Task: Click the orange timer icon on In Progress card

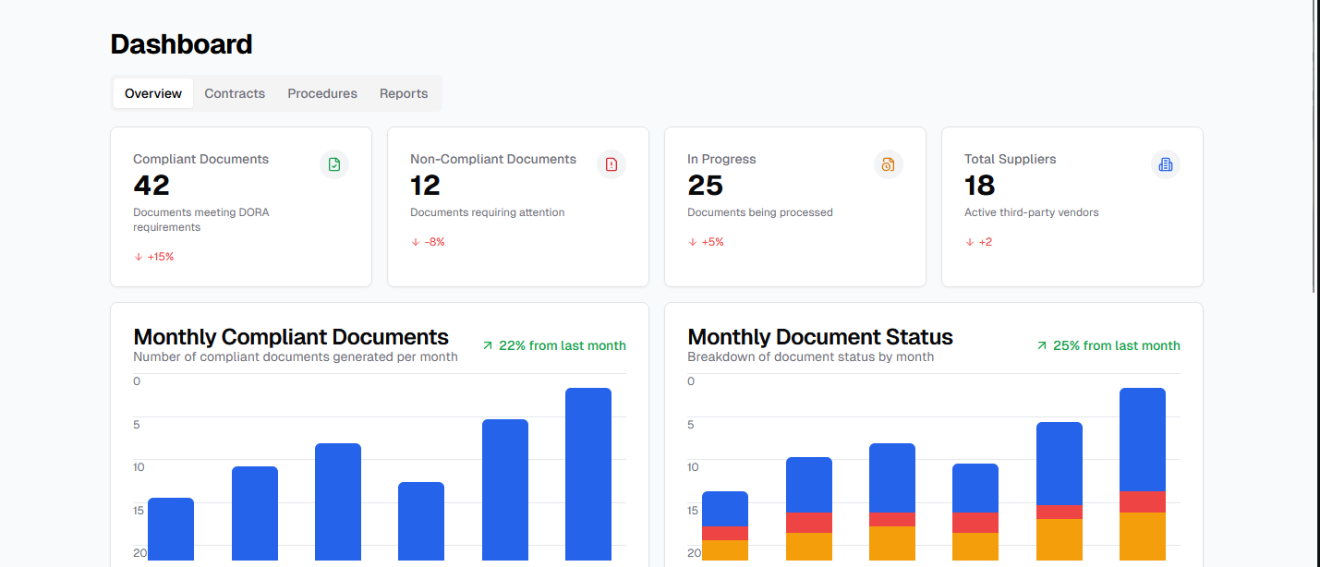Action: pyautogui.click(x=888, y=163)
